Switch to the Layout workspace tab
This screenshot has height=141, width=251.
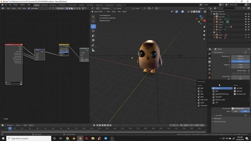(36, 5)
